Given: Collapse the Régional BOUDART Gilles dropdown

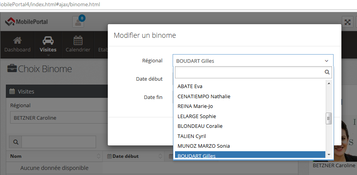Looking at the screenshot, I should coord(326,61).
